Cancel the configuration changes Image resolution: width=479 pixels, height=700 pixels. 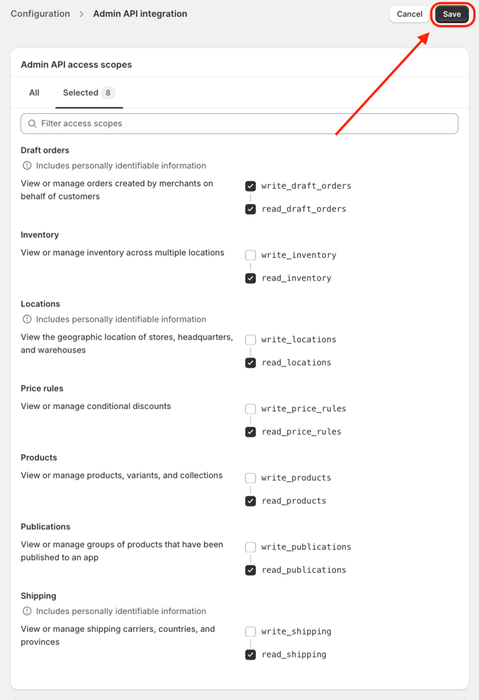tap(409, 14)
